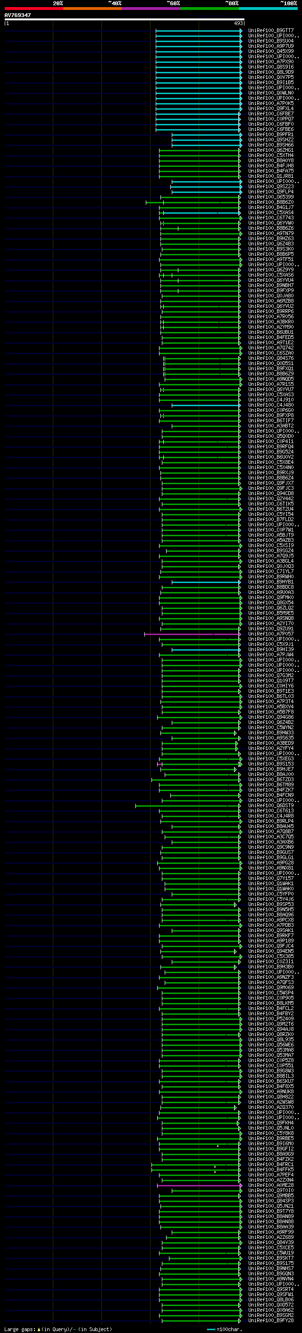The image size is (302, 1333).
Task: Open UniRef100_B4FJH8 hit label
Action: (270, 166)
